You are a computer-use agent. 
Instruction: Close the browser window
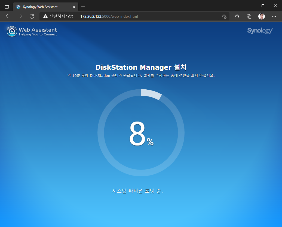tap(275, 6)
